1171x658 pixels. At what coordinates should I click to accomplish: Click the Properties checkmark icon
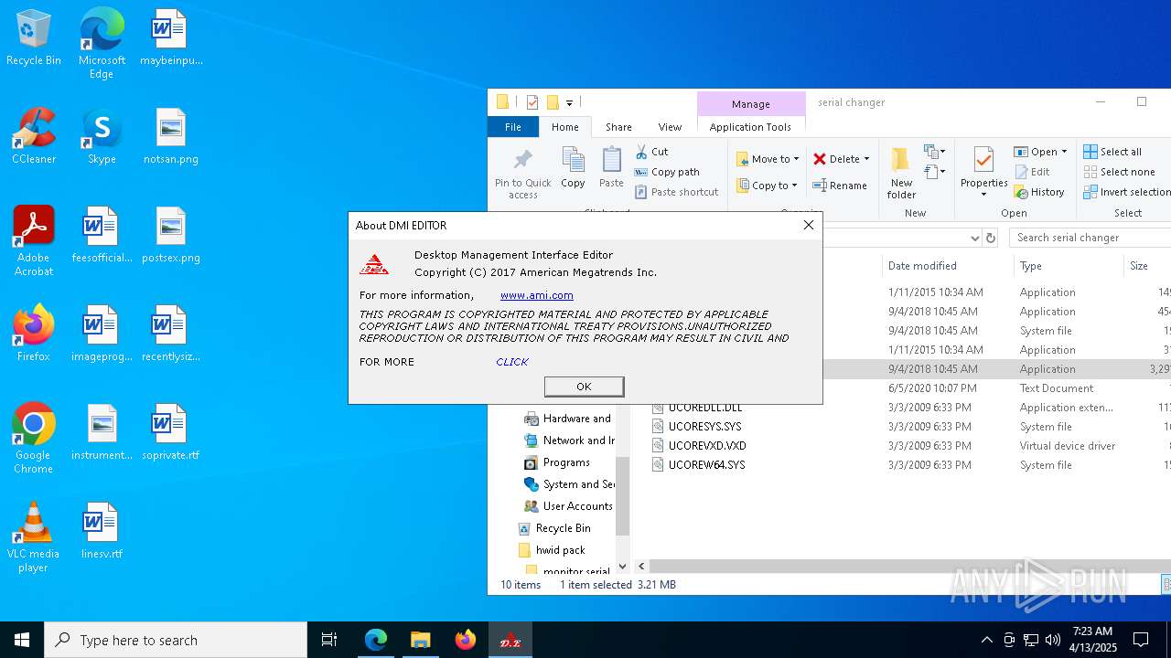(x=983, y=161)
